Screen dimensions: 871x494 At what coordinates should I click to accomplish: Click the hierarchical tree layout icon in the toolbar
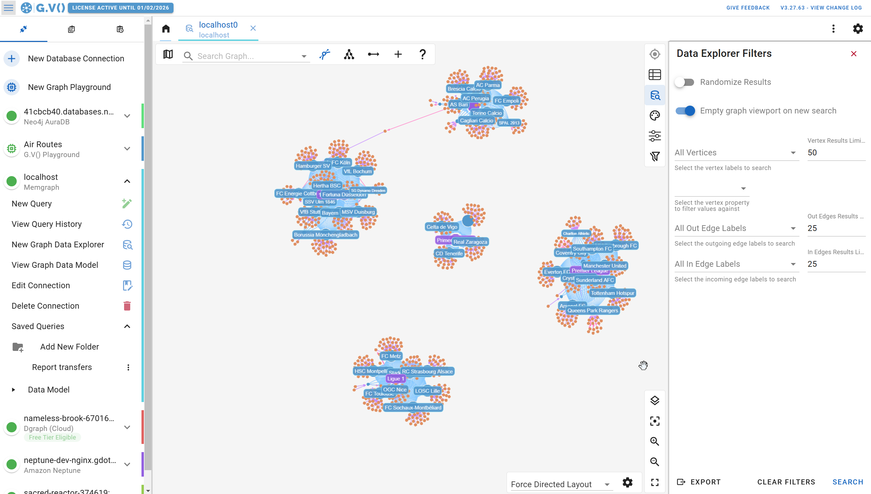pyautogui.click(x=349, y=55)
